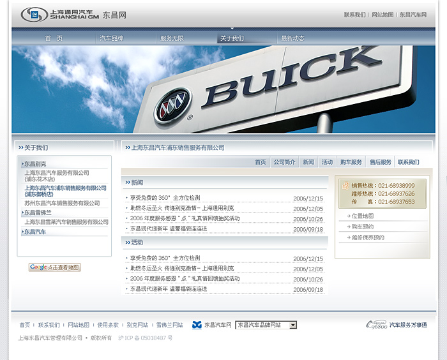Switch to the 公司简介 tab
Screen dimensions: 447x360
(x=285, y=162)
